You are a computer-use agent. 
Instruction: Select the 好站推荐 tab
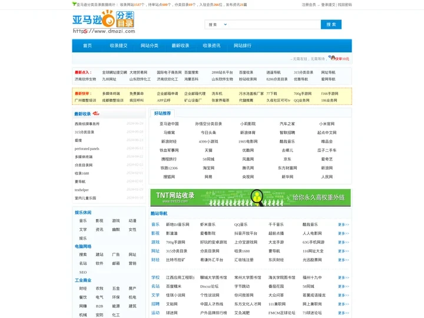[163, 113]
